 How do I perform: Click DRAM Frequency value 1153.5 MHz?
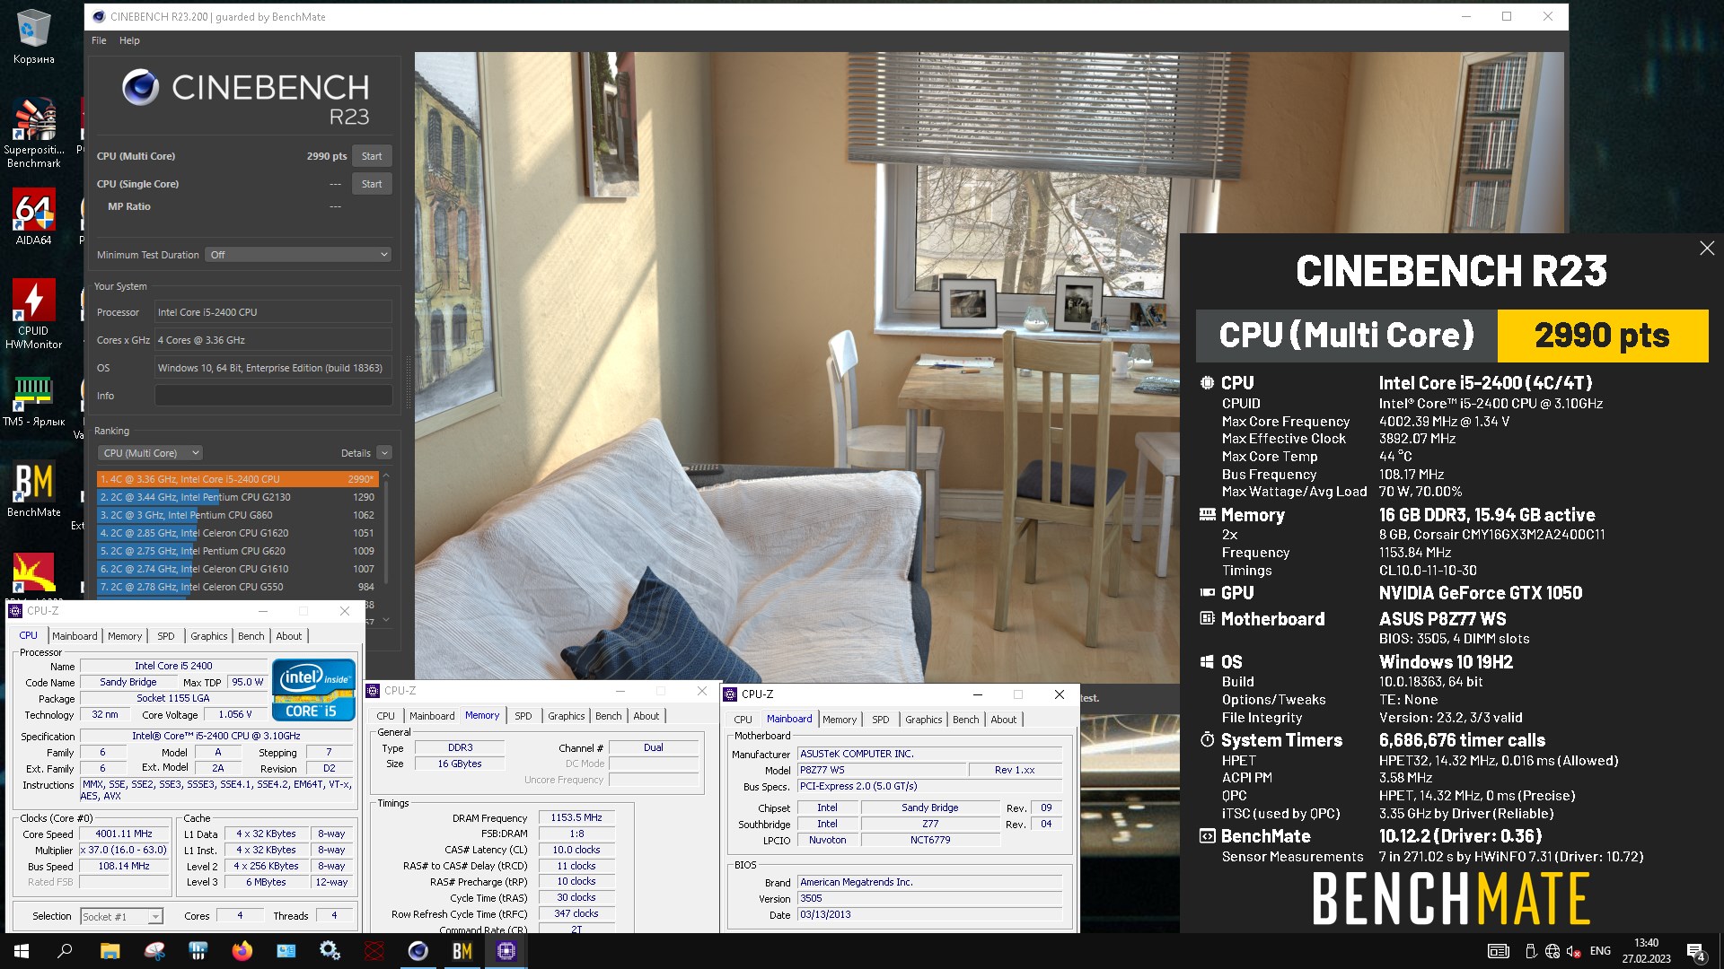tap(576, 817)
